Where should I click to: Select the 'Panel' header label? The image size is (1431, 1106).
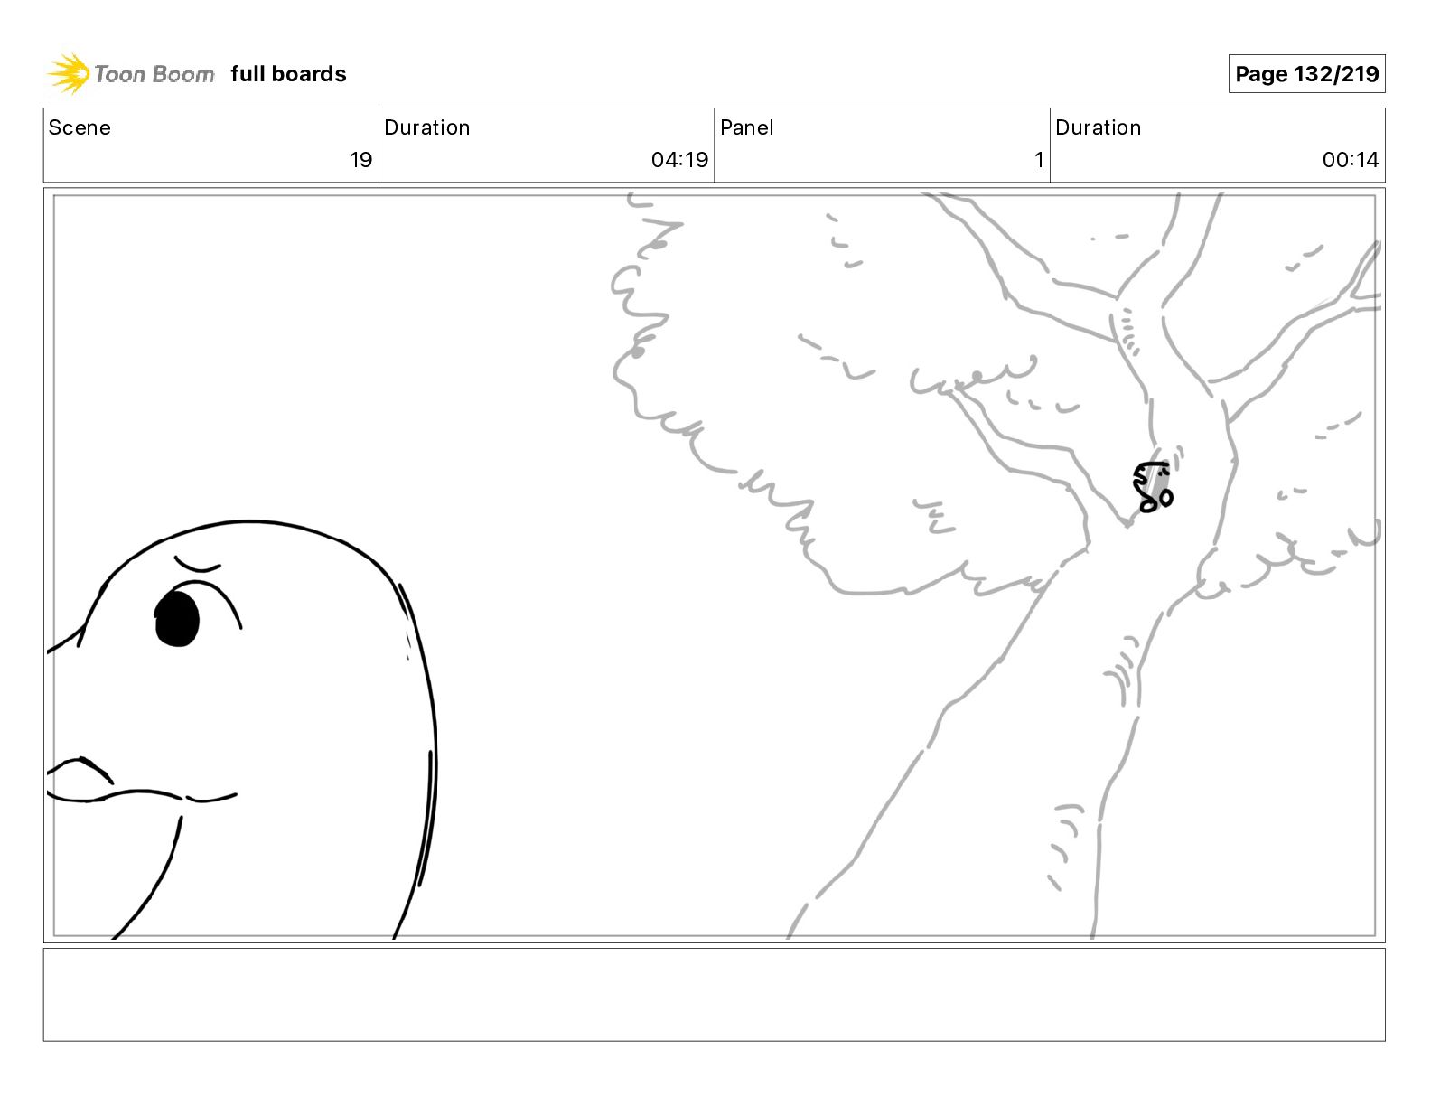[747, 127]
